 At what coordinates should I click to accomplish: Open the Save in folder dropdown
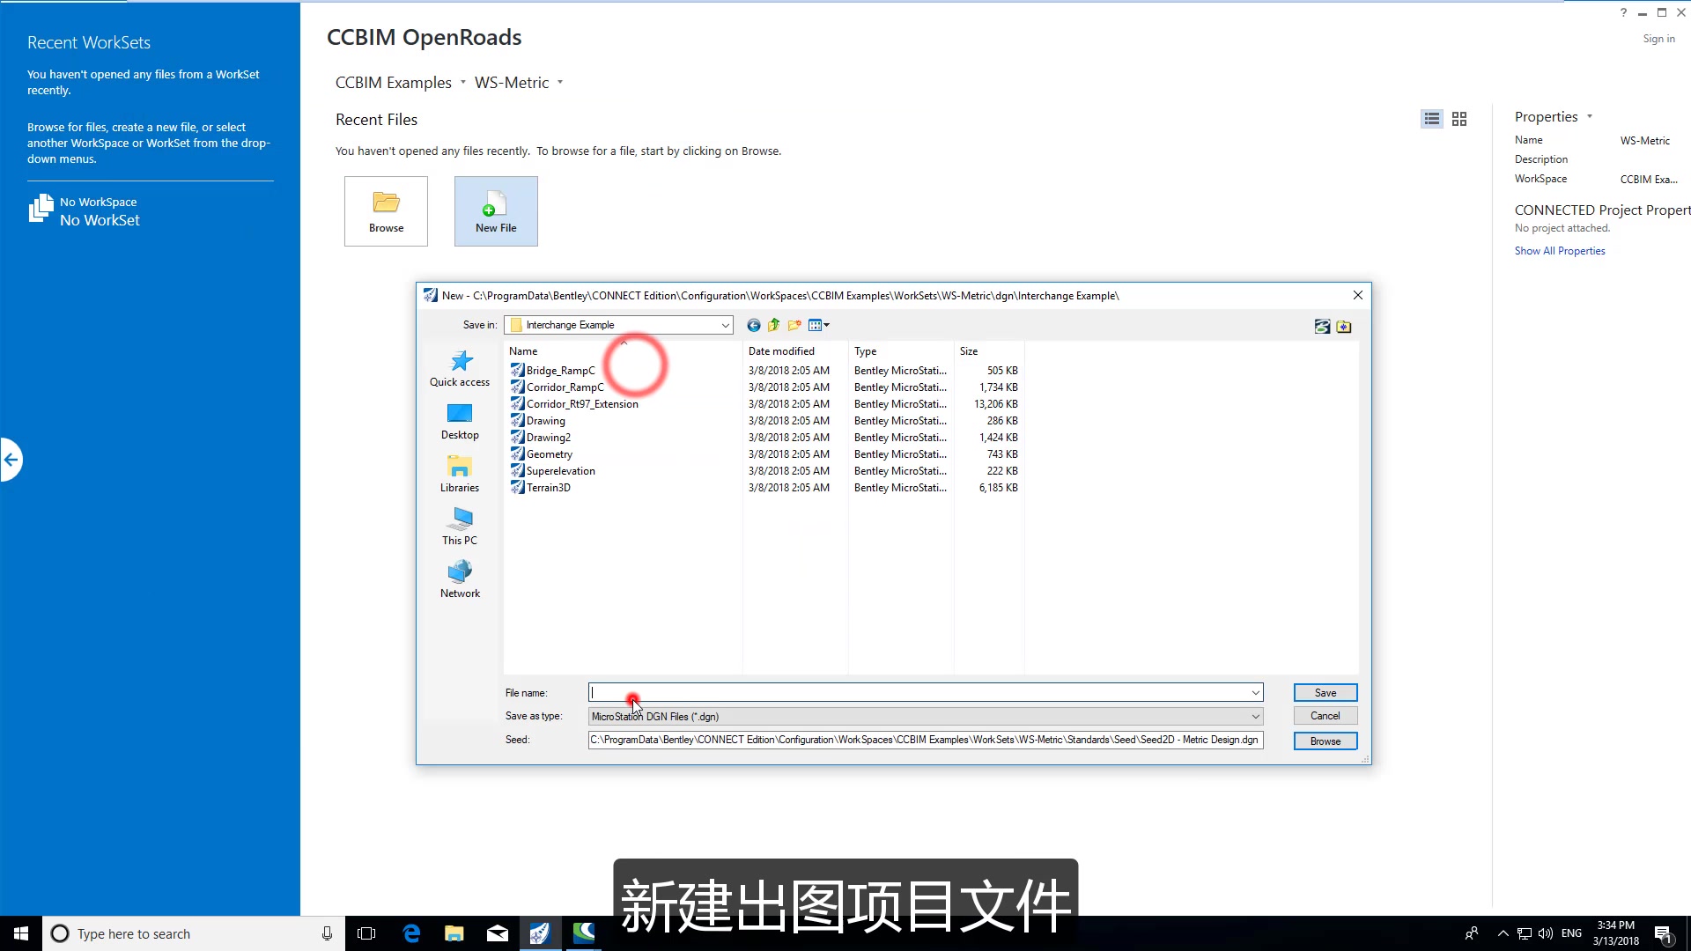click(724, 325)
